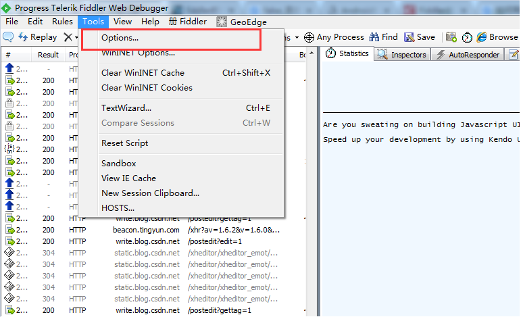Select Clear WinINET Cookies
This screenshot has height=317, width=523.
click(x=181, y=88)
